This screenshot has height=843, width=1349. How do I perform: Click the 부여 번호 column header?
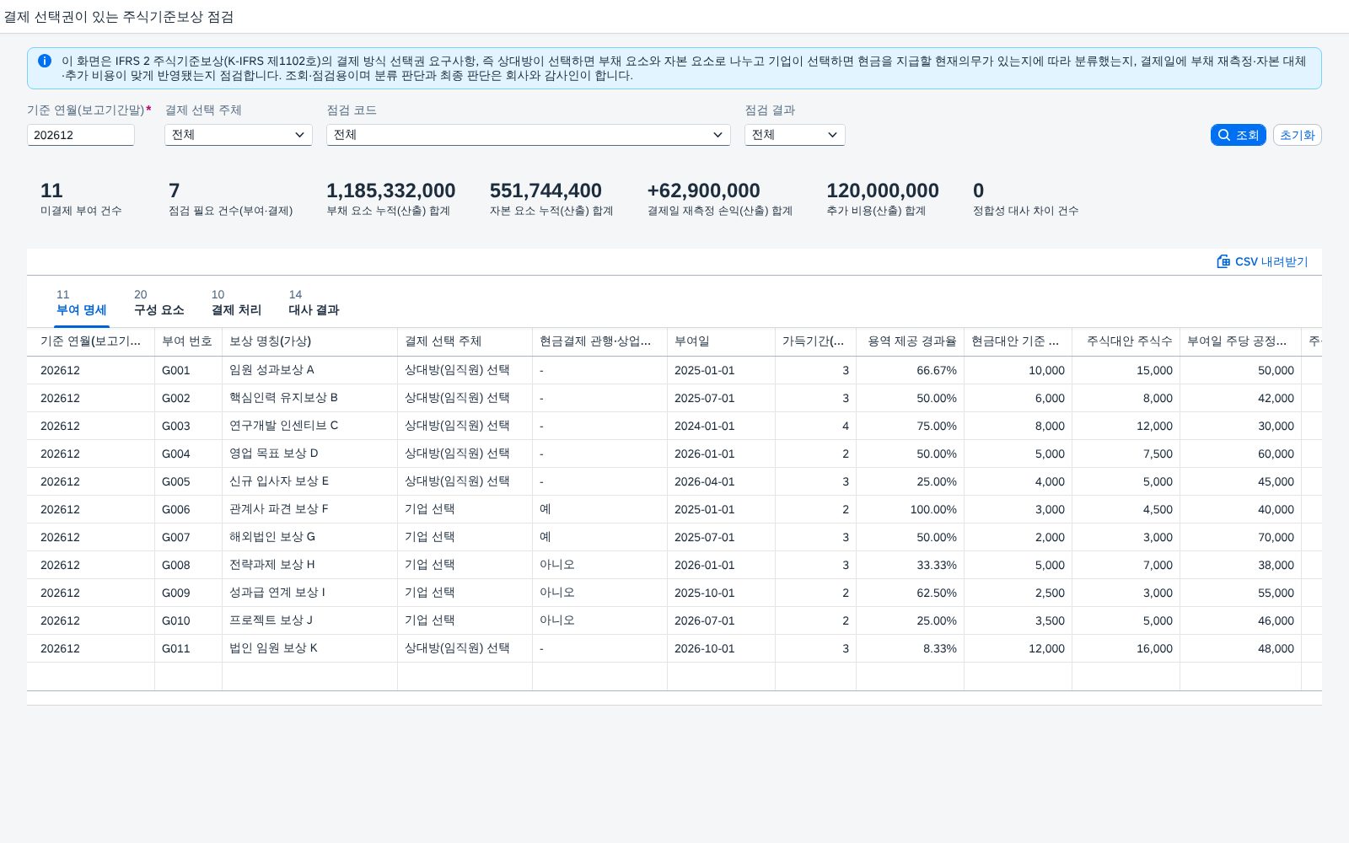point(188,341)
